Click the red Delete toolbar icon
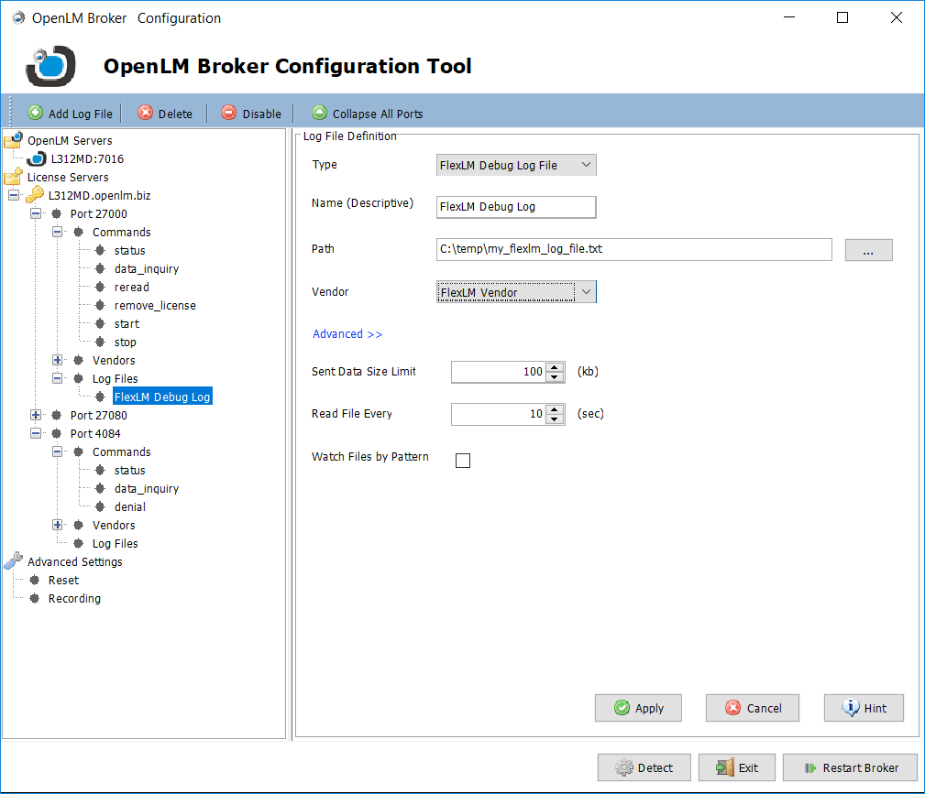The width and height of the screenshot is (925, 794). pos(146,114)
